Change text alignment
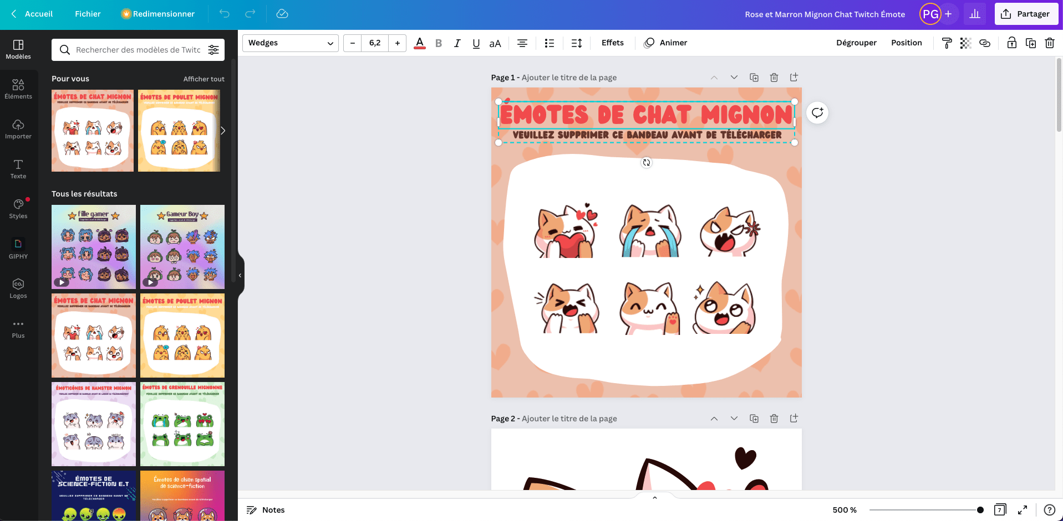1063x521 pixels. click(522, 43)
